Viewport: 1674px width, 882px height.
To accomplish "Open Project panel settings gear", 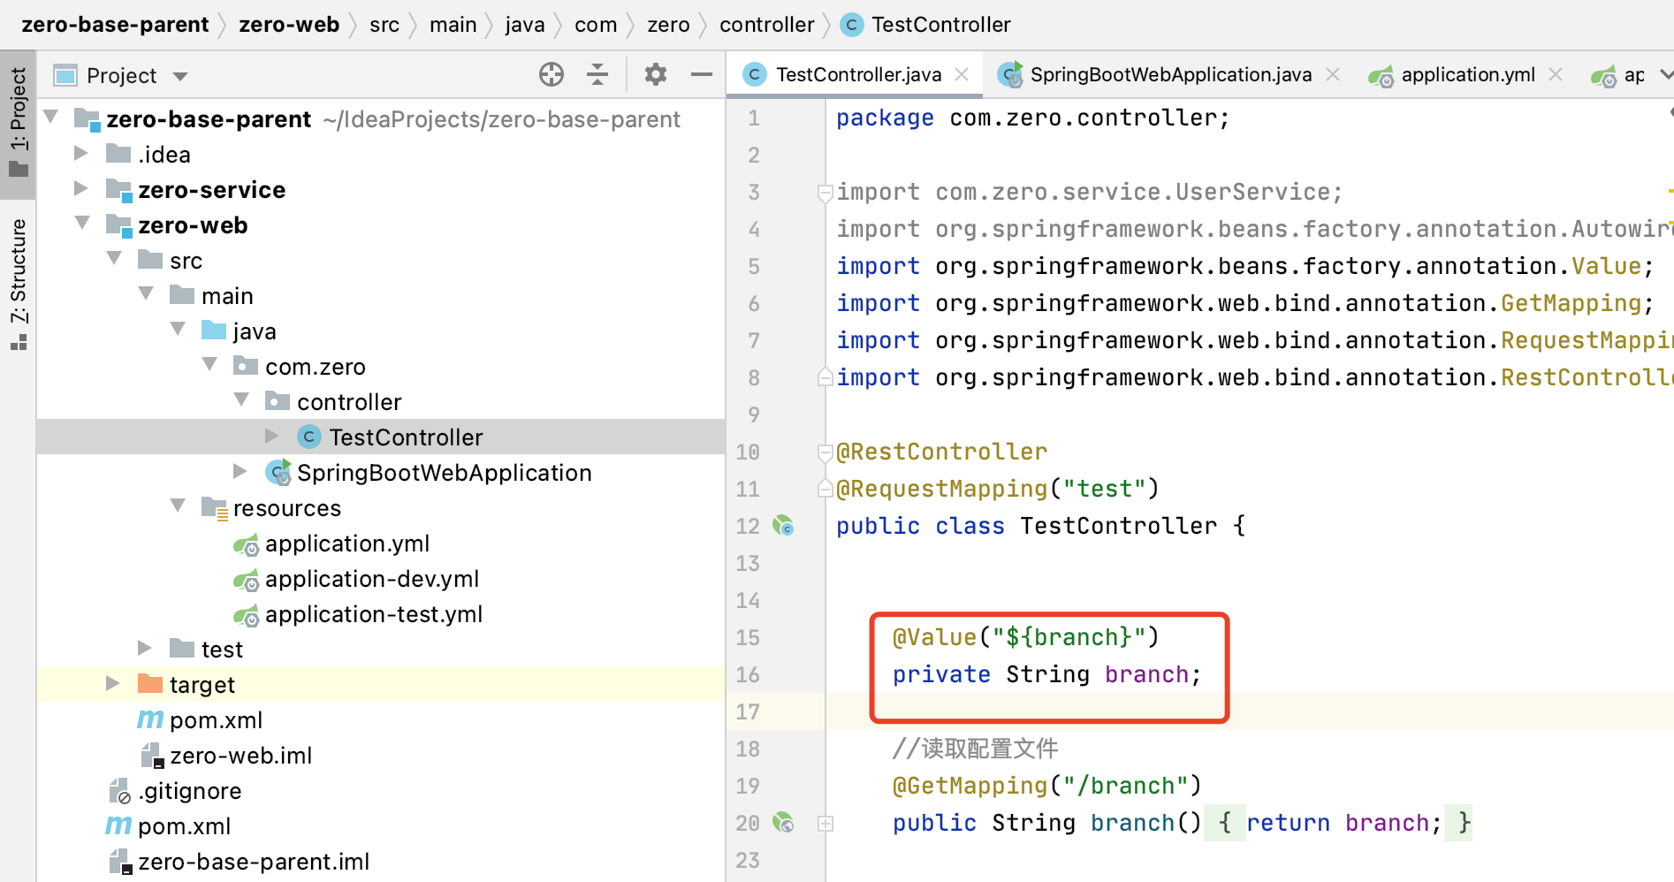I will (x=655, y=75).
